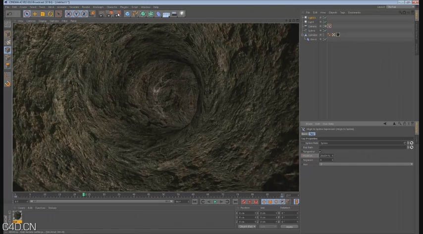Open Edit Render Settings icon
The width and height of the screenshot is (423, 234).
(x=117, y=14)
